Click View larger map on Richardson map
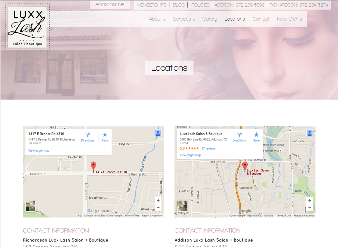Viewport: 338px width, 247px height. point(39,151)
